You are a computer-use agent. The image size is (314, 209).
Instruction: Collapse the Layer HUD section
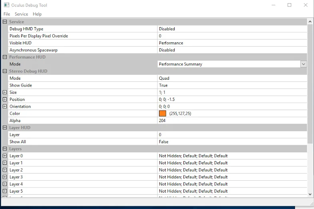tap(5, 128)
